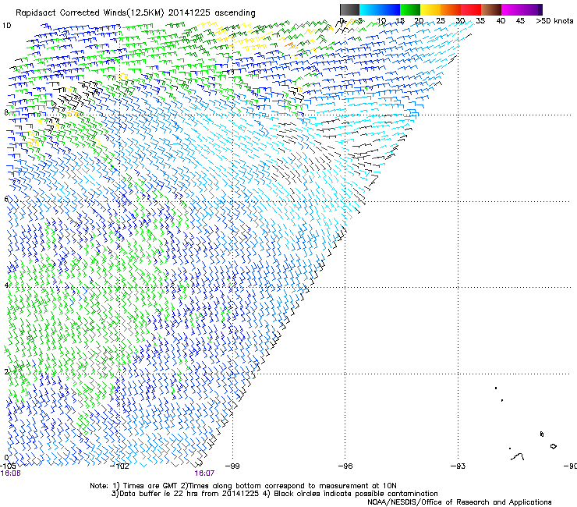This screenshot has height=507, width=577.
Task: Click the '40' legend scale label
Action: [501, 21]
